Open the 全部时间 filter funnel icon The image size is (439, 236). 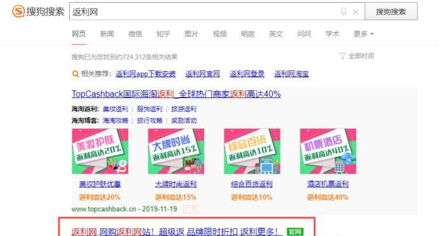point(343,56)
